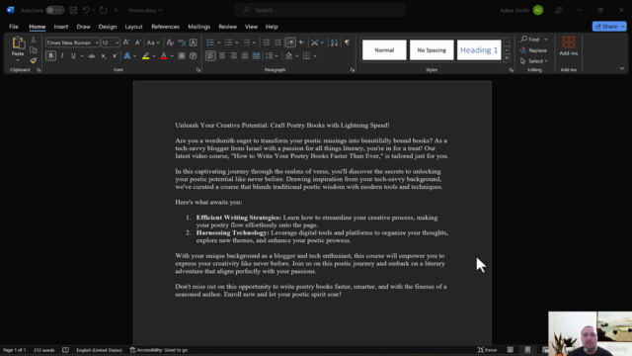Viewport: 632px width, 356px height.
Task: Apply subscript formatting
Action: click(104, 55)
